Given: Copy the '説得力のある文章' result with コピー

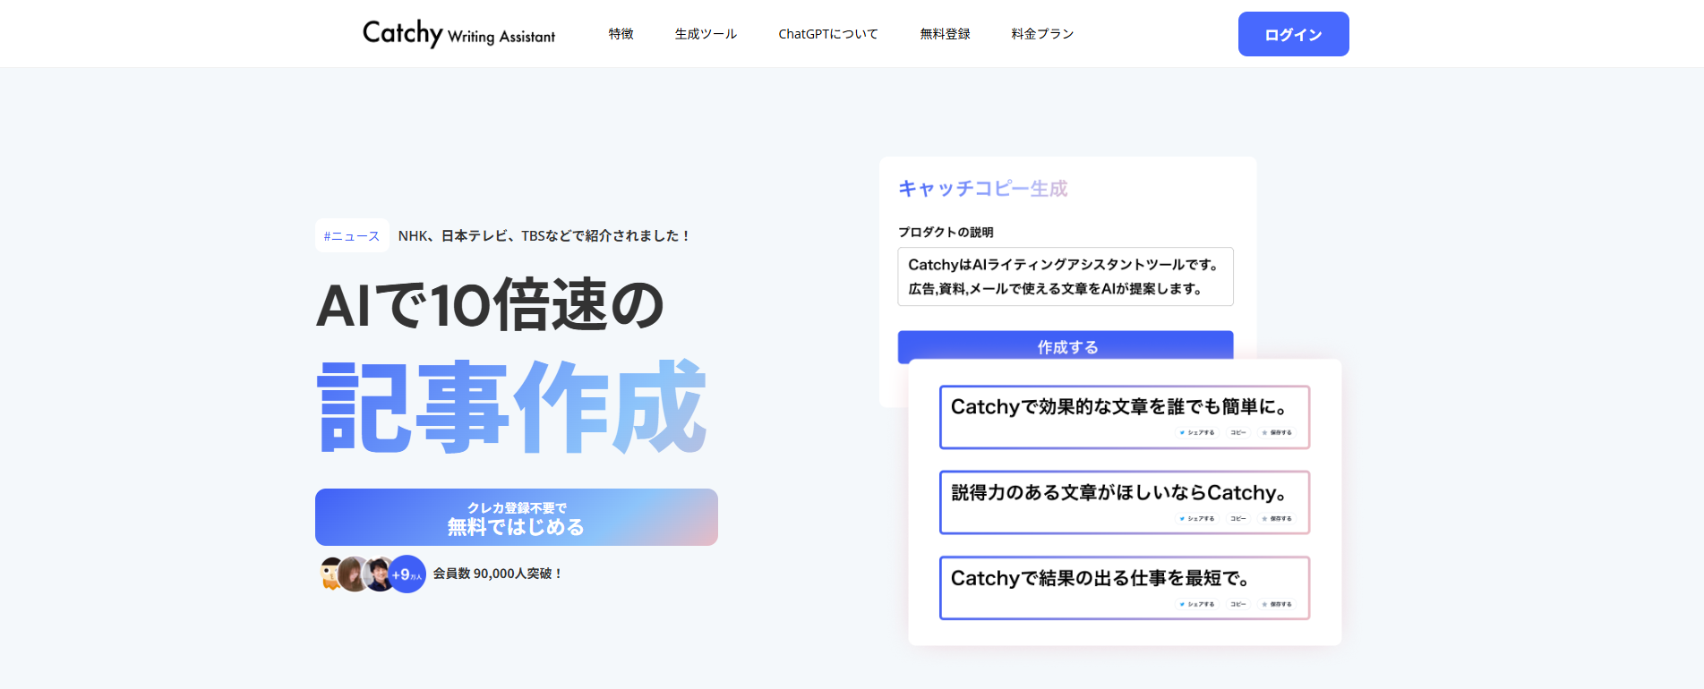Looking at the screenshot, I should click(1238, 518).
